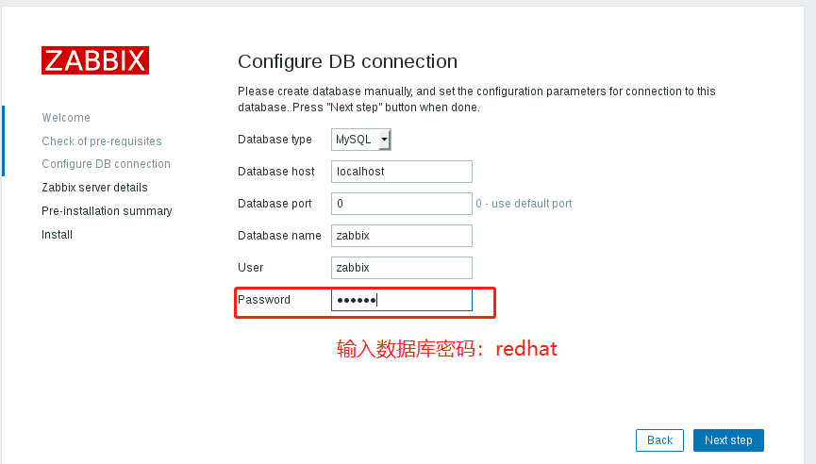Click the Back button
This screenshot has height=464, width=816.
(660, 440)
